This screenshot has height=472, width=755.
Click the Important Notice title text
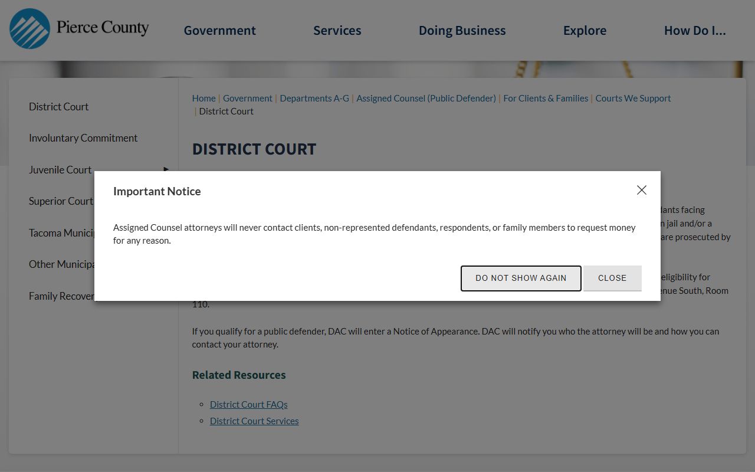point(157,191)
